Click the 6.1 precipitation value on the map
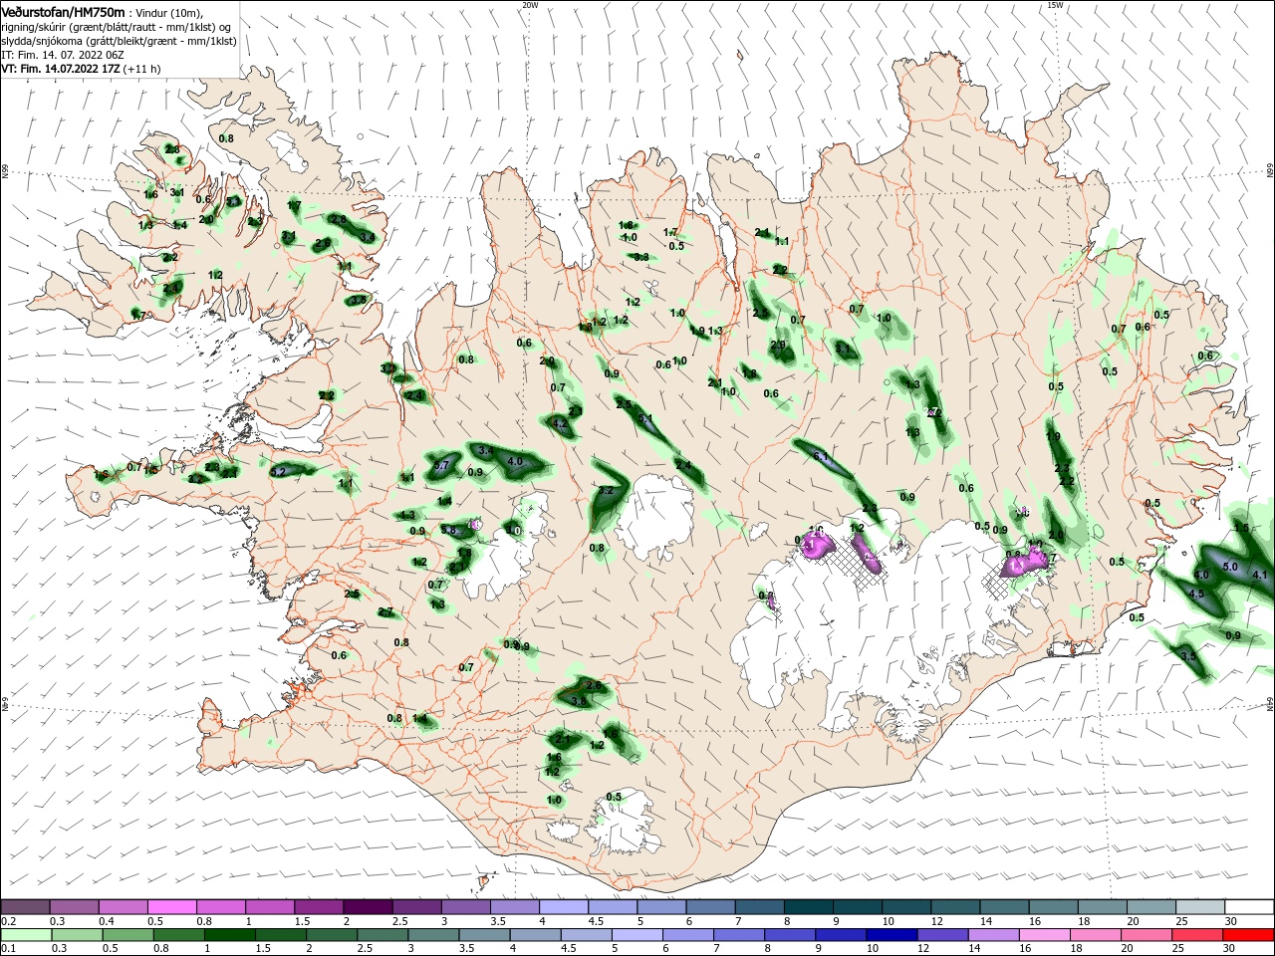Viewport: 1275px width, 956px height. point(822,457)
